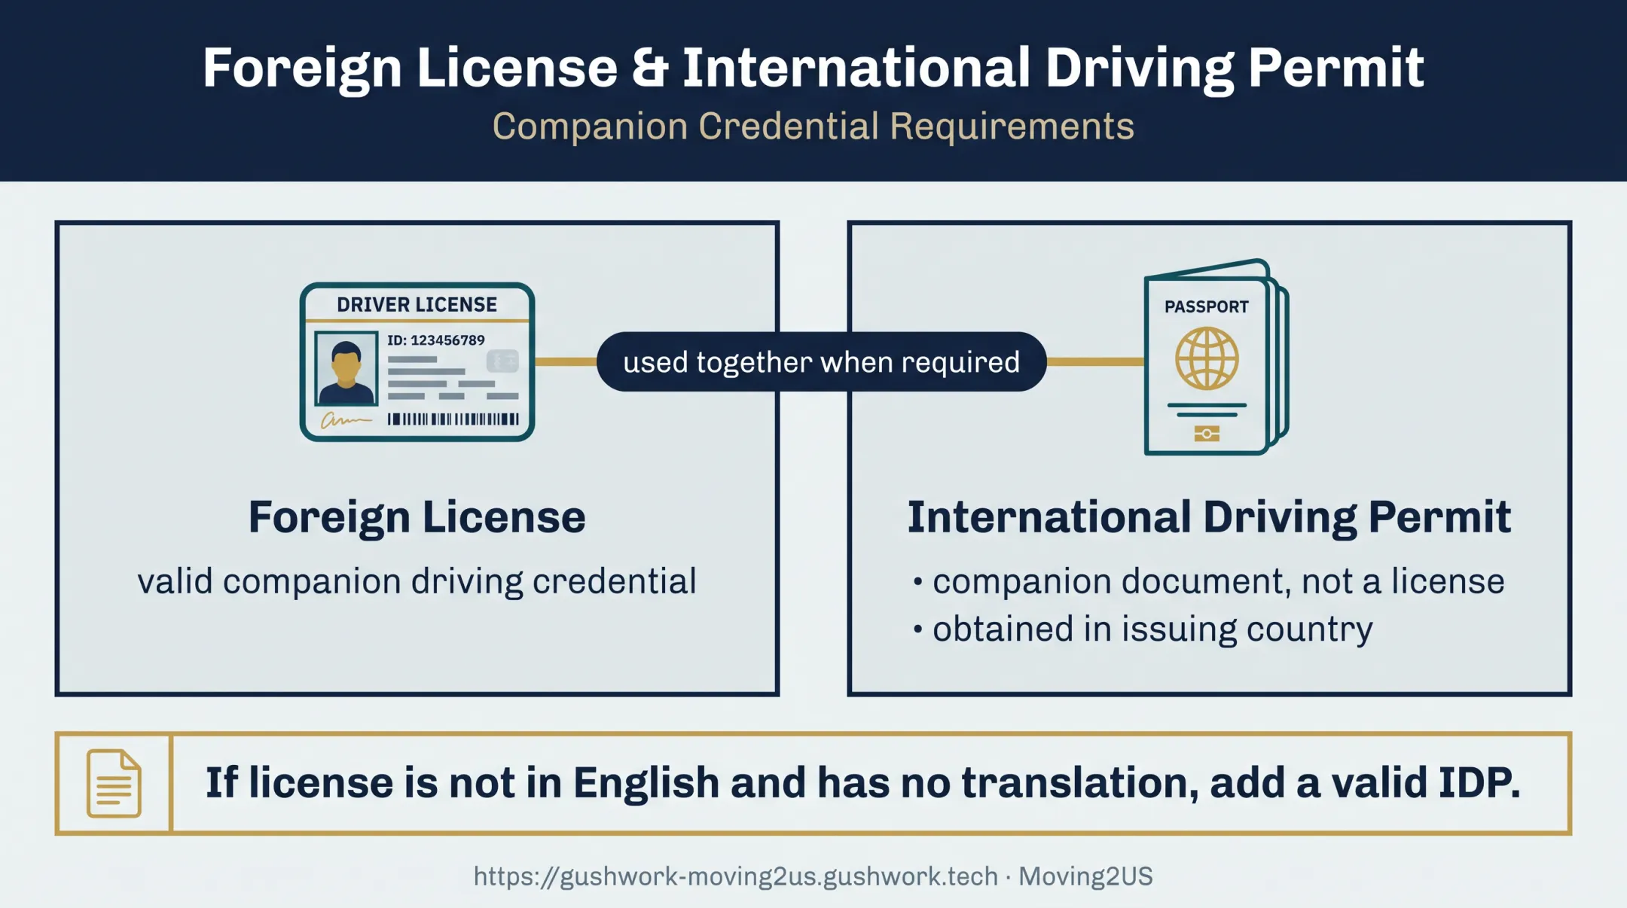Click the 'DRIVER LICENSE' label on the card
The width and height of the screenshot is (1627, 908).
pyautogui.click(x=417, y=305)
